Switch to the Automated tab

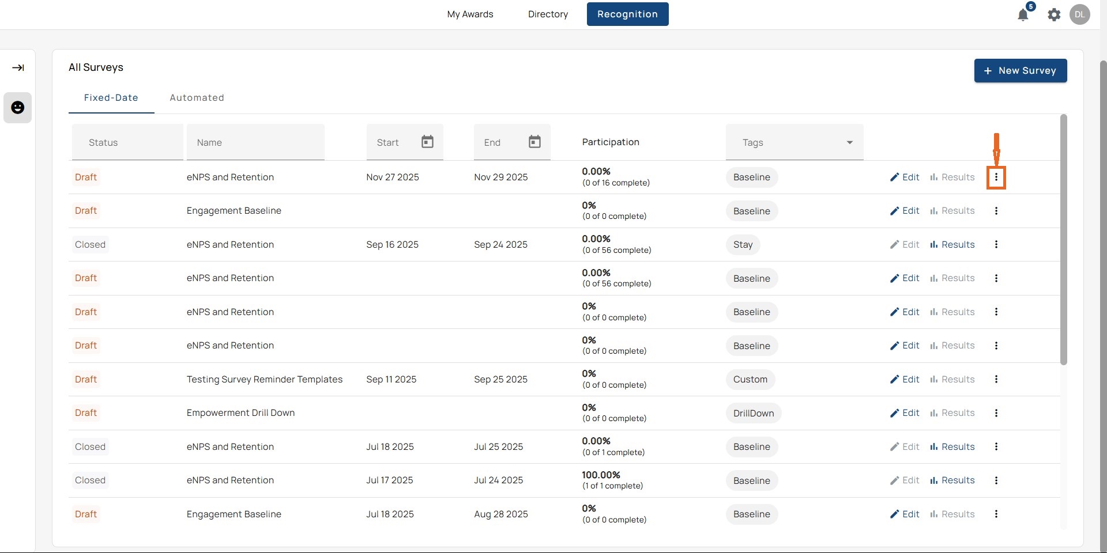197,98
